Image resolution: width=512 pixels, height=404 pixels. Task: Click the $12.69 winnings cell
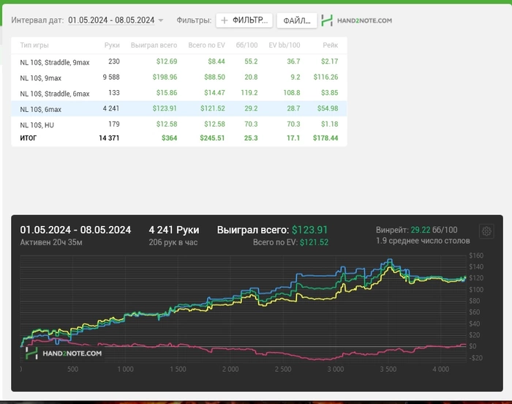click(x=167, y=61)
